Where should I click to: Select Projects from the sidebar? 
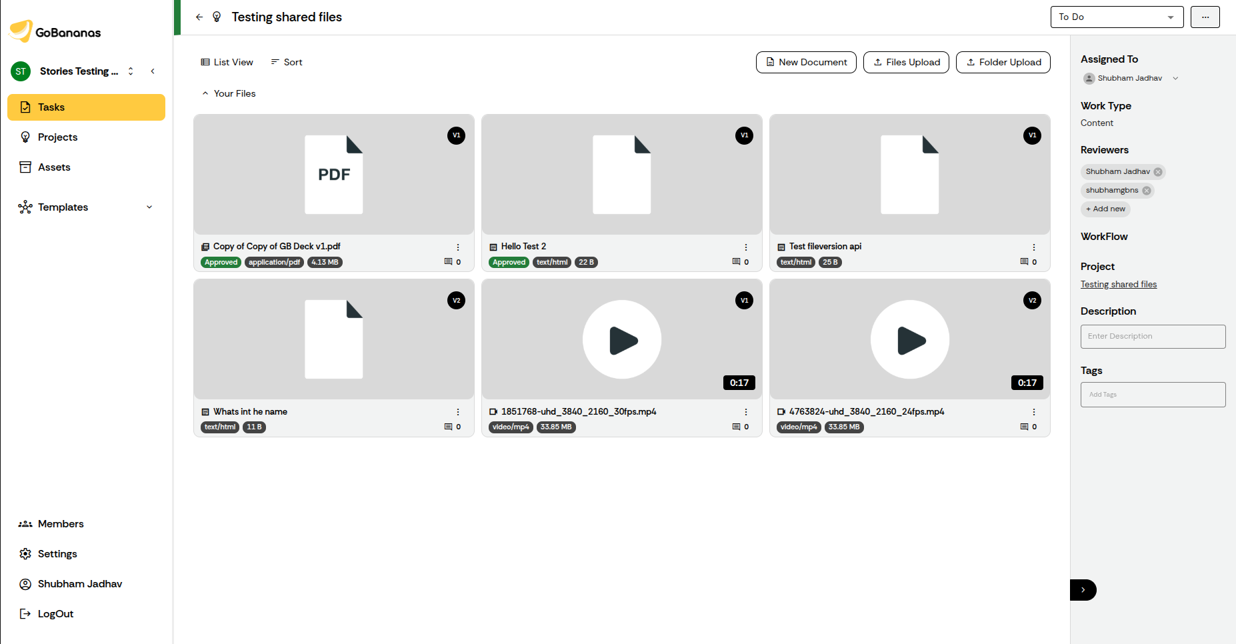coord(57,137)
